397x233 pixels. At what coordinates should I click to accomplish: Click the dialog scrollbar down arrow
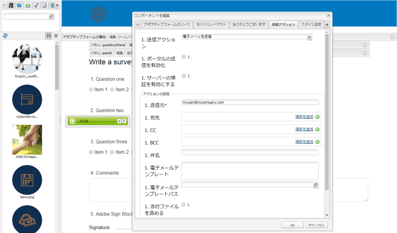tap(327, 215)
